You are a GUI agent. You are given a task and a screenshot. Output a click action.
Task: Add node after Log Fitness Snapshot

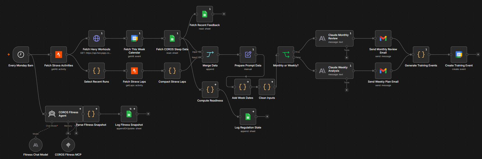(x=148, y=114)
